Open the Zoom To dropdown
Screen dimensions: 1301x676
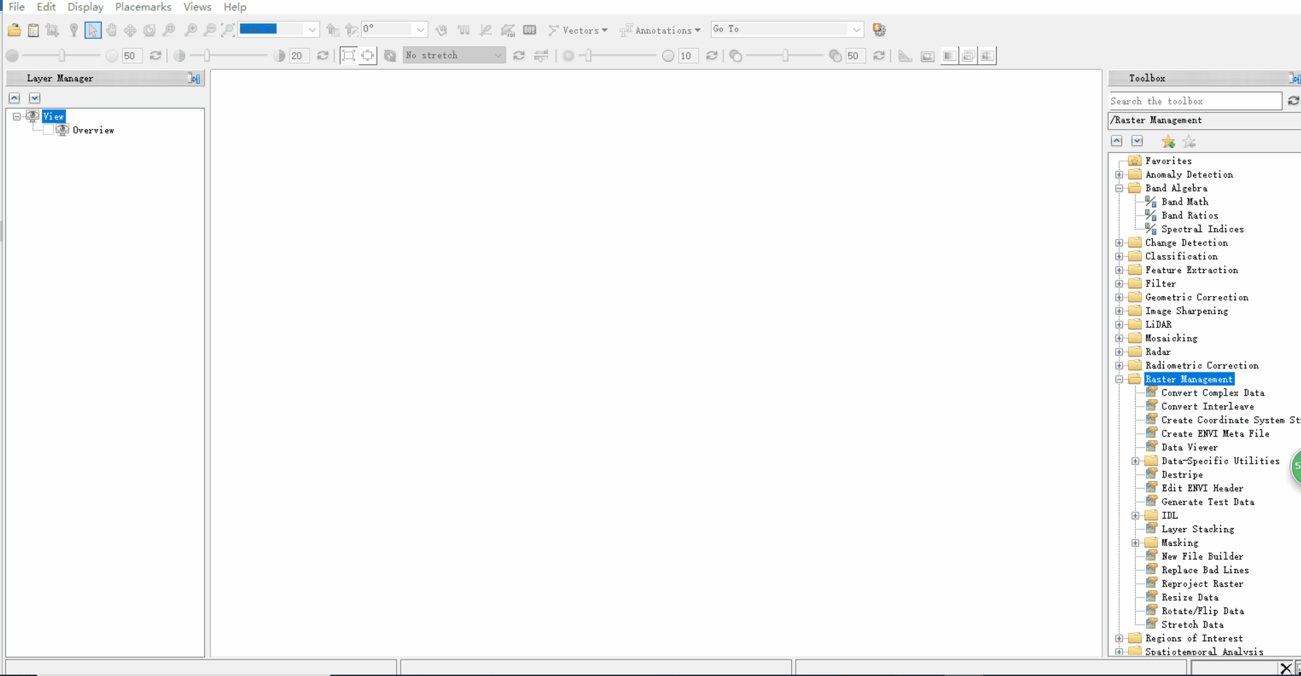(312, 29)
